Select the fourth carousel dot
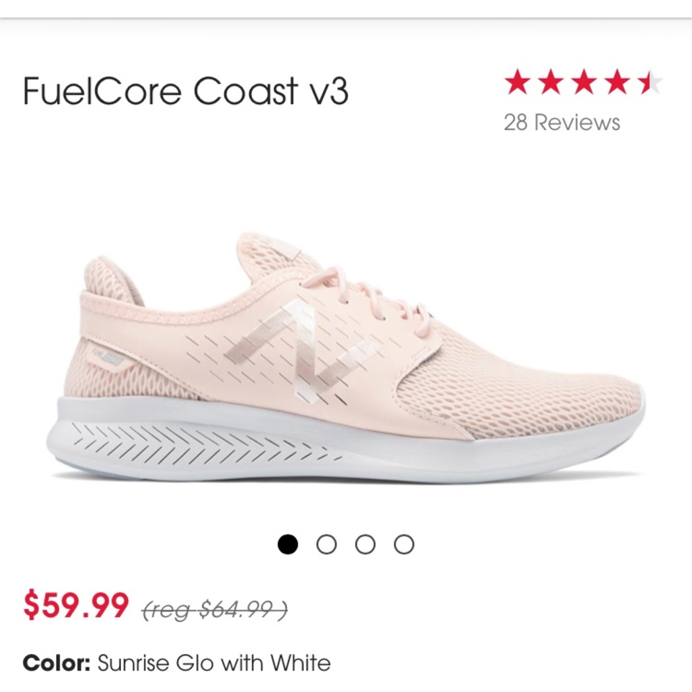The image size is (692, 692). (403, 543)
